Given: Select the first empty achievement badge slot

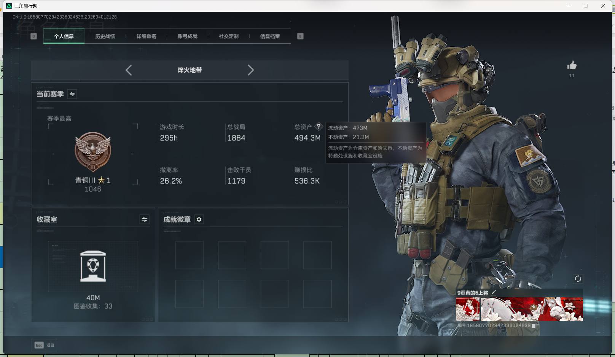Looking at the screenshot, I should 190,255.
